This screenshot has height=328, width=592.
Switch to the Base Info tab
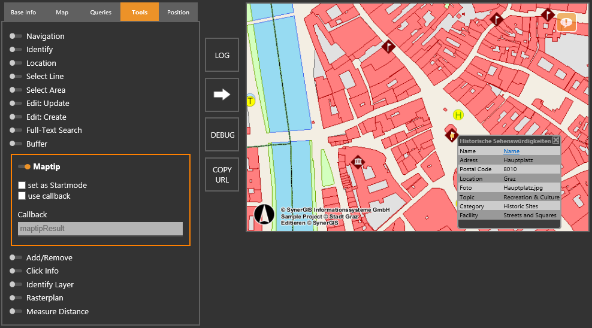[23, 12]
